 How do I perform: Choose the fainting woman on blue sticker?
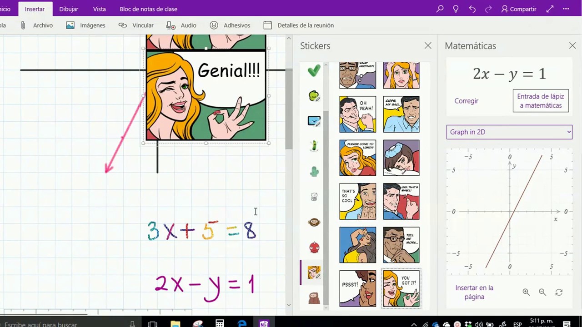(x=358, y=245)
